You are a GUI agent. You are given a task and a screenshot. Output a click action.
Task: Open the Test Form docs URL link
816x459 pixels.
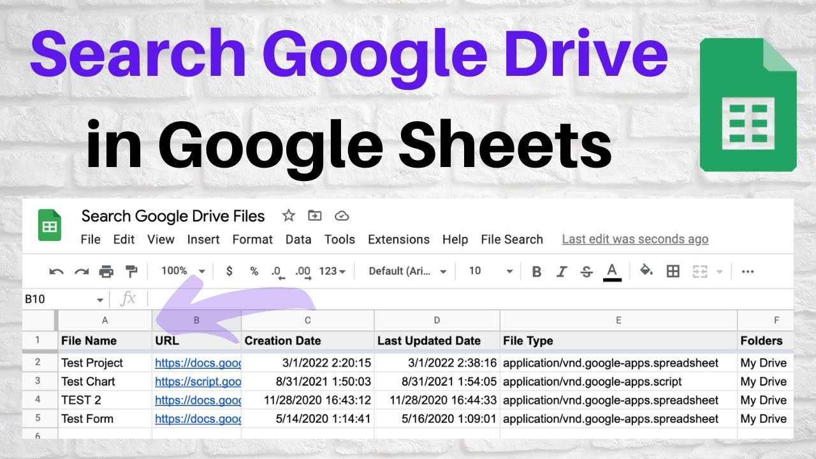(x=198, y=419)
